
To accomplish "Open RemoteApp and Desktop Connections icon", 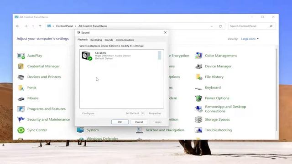I will pos(198,109).
